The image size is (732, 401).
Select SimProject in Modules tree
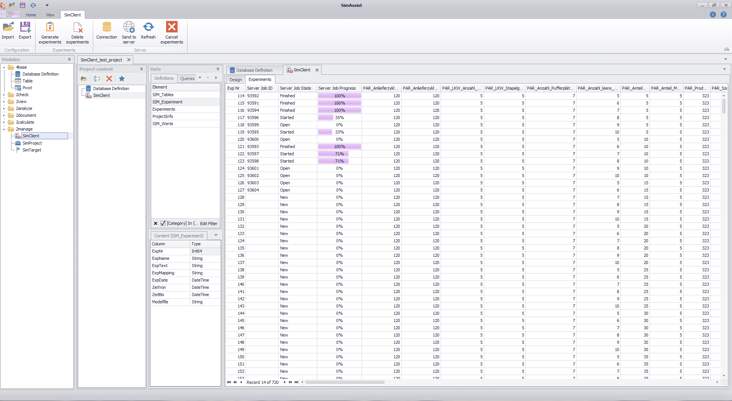point(32,143)
